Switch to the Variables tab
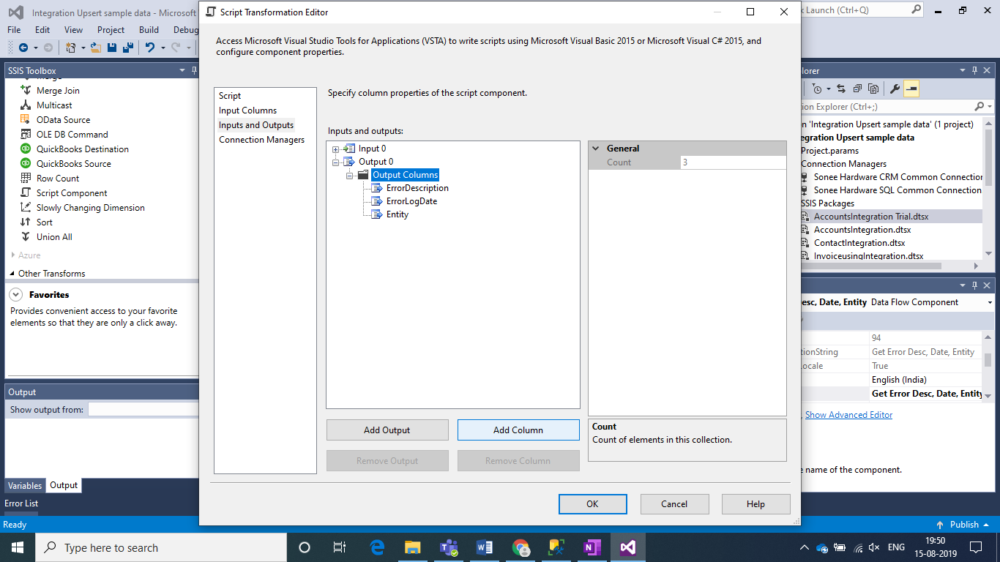1000x562 pixels. (25, 485)
